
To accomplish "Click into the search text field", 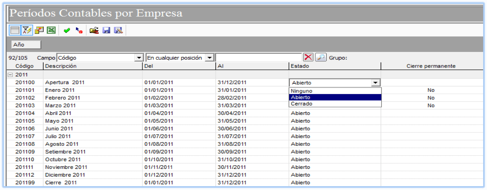I will coord(259,58).
